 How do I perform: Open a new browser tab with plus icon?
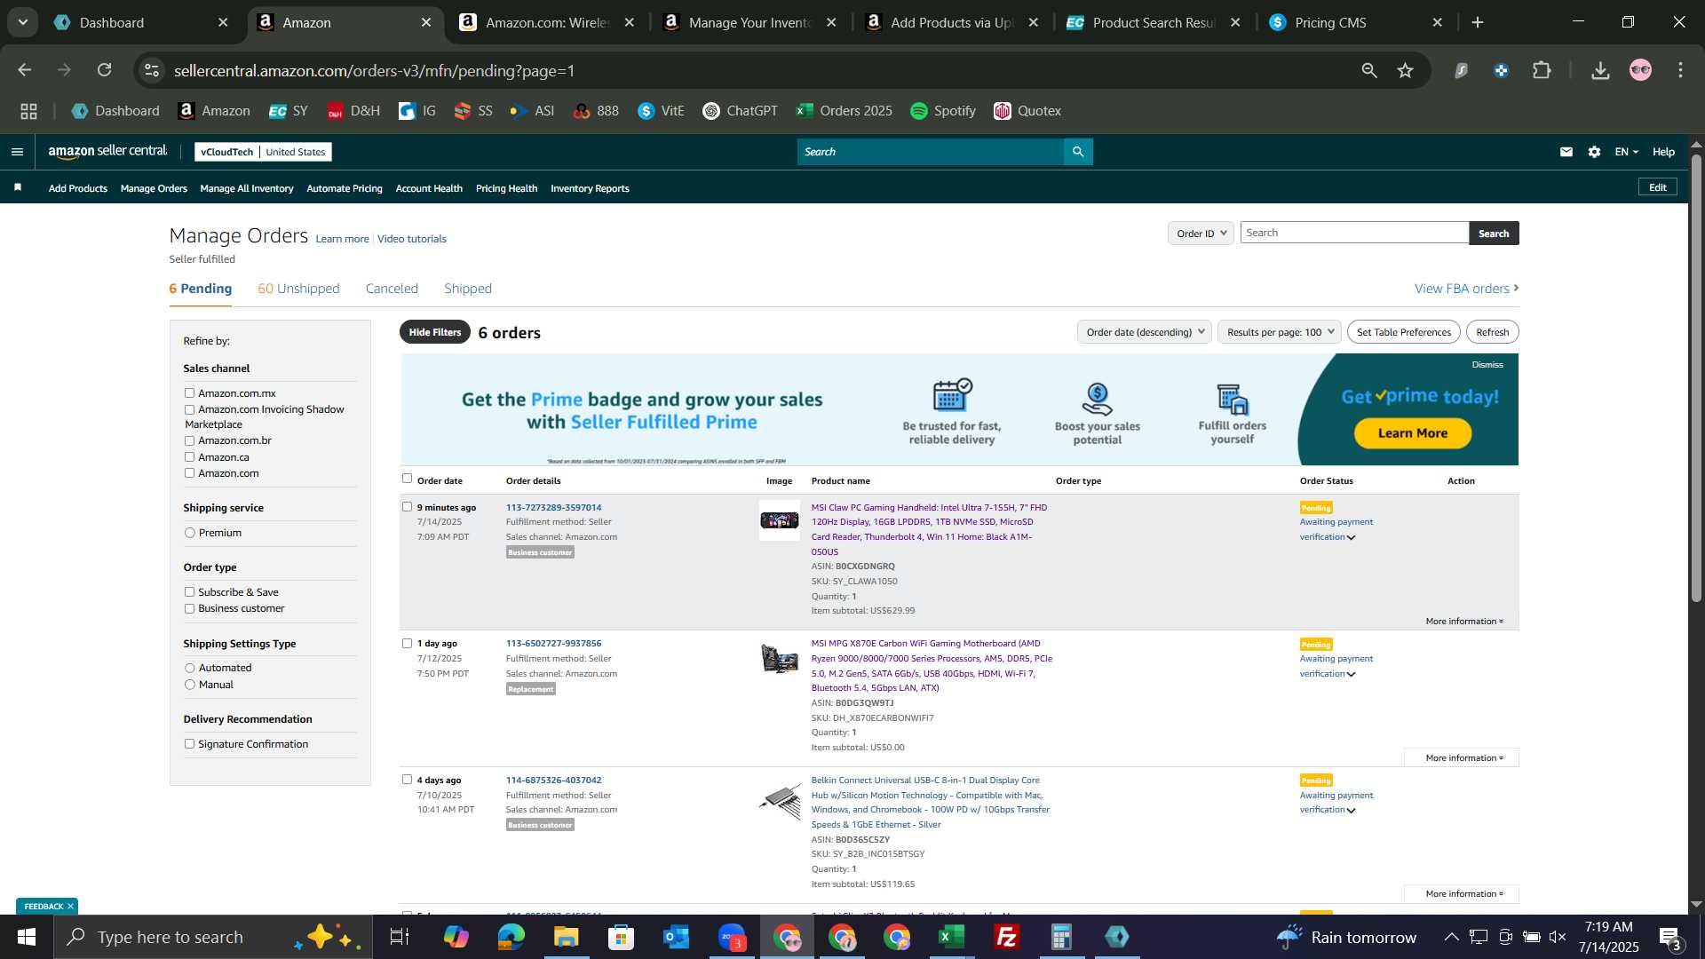[1478, 22]
